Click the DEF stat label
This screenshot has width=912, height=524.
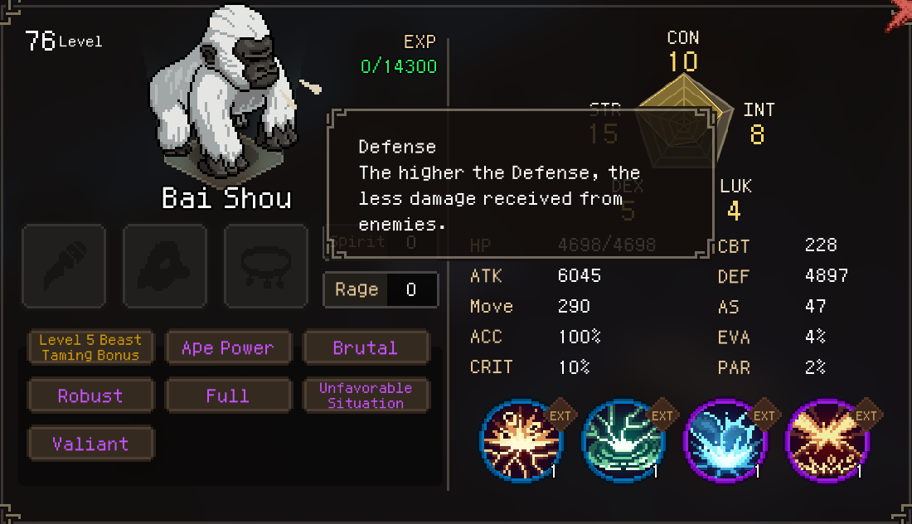pos(734,276)
